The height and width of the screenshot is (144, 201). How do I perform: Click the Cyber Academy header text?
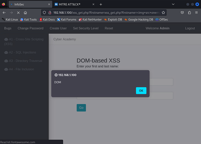65,39
